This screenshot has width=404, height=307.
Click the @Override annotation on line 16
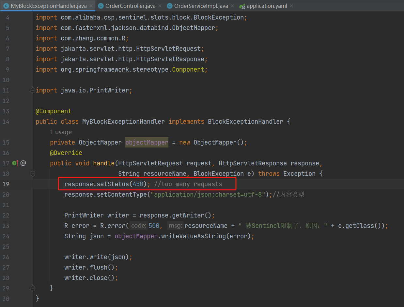tap(66, 153)
